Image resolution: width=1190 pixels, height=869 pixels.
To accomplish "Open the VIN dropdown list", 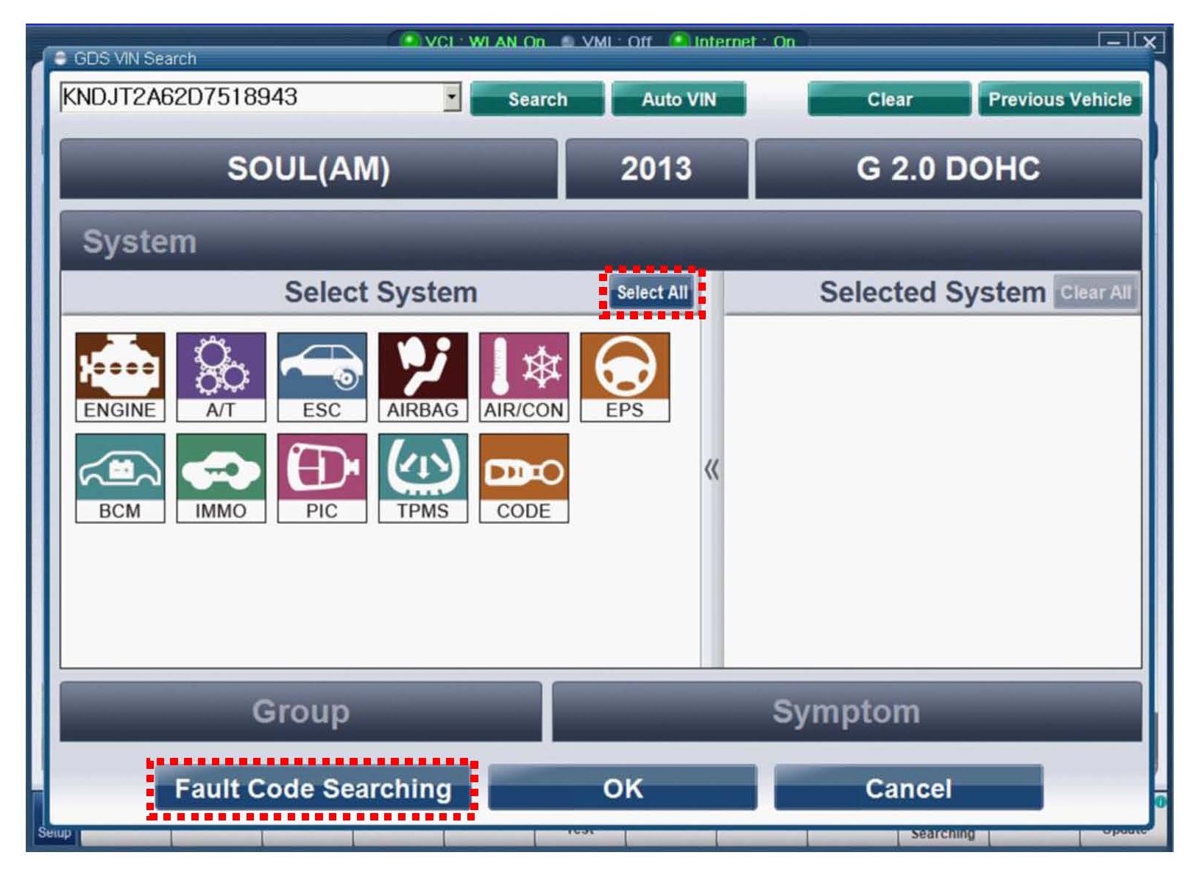I will pyautogui.click(x=451, y=97).
